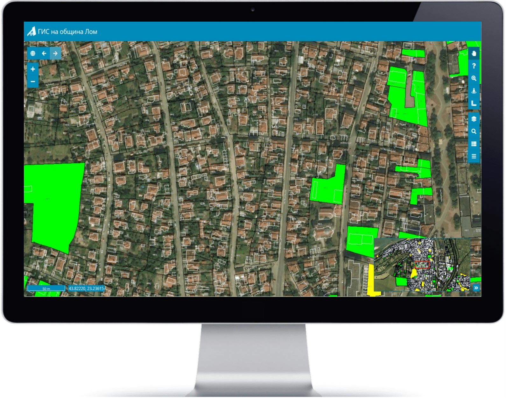Select the hand pan tool

click(474, 53)
